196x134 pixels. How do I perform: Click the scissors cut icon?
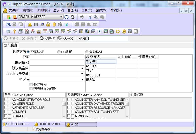(90, 17)
